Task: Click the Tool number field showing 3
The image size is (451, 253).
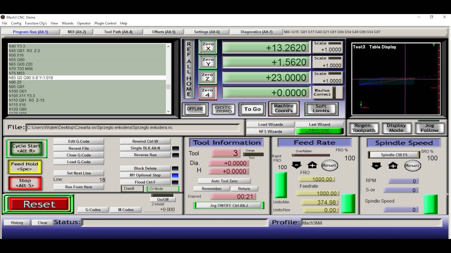Action: click(x=226, y=153)
